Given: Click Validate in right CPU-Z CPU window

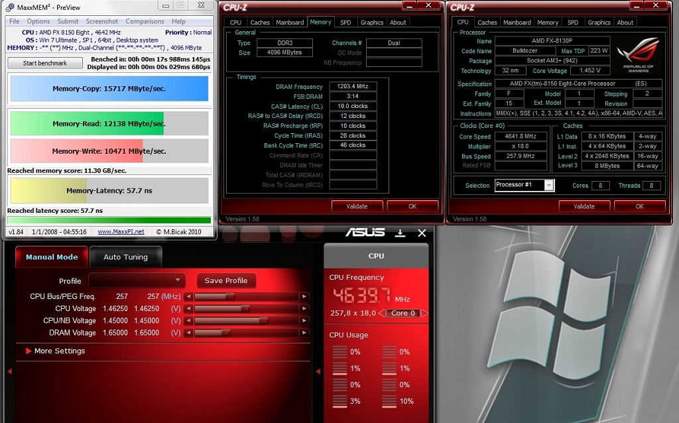Looking at the screenshot, I should (584, 206).
